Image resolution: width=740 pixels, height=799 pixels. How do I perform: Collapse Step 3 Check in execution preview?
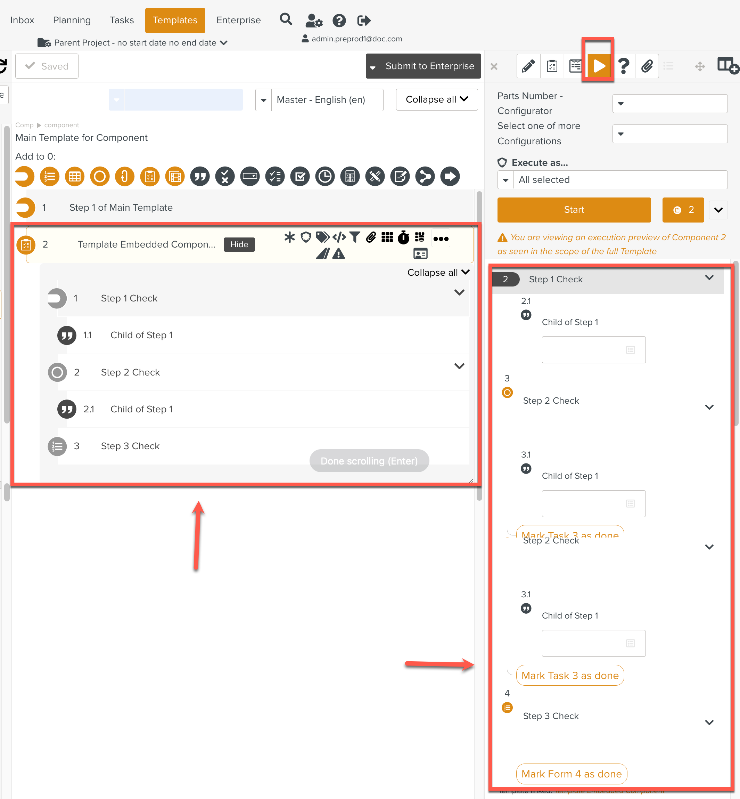(709, 723)
